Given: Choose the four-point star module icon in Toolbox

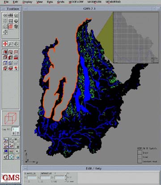Looking at the screenshot, I should point(5,32).
